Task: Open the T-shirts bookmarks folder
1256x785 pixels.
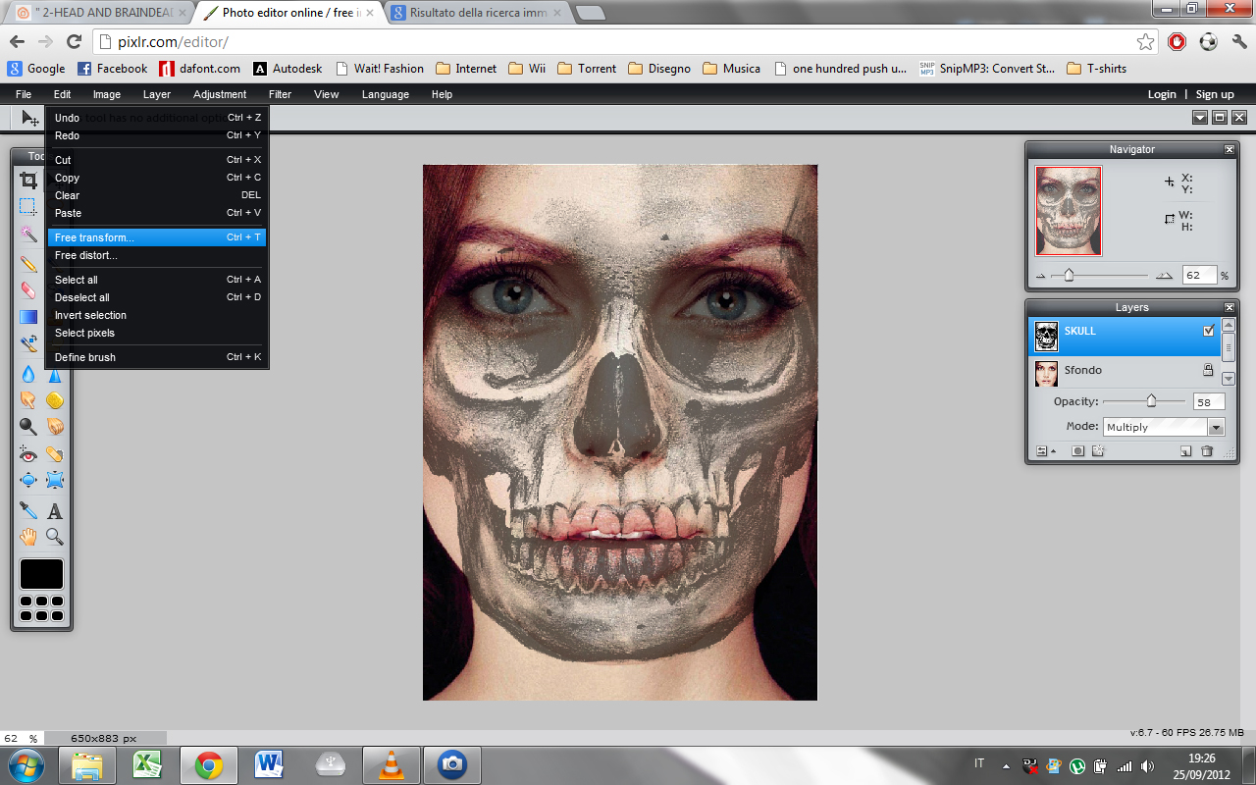Action: (1097, 69)
